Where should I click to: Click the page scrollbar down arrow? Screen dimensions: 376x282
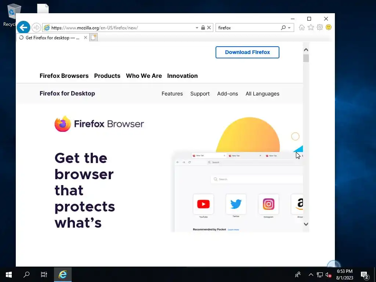coord(306,224)
